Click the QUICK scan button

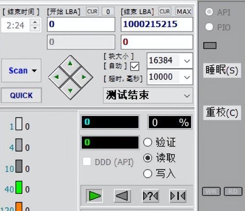pos(21,95)
